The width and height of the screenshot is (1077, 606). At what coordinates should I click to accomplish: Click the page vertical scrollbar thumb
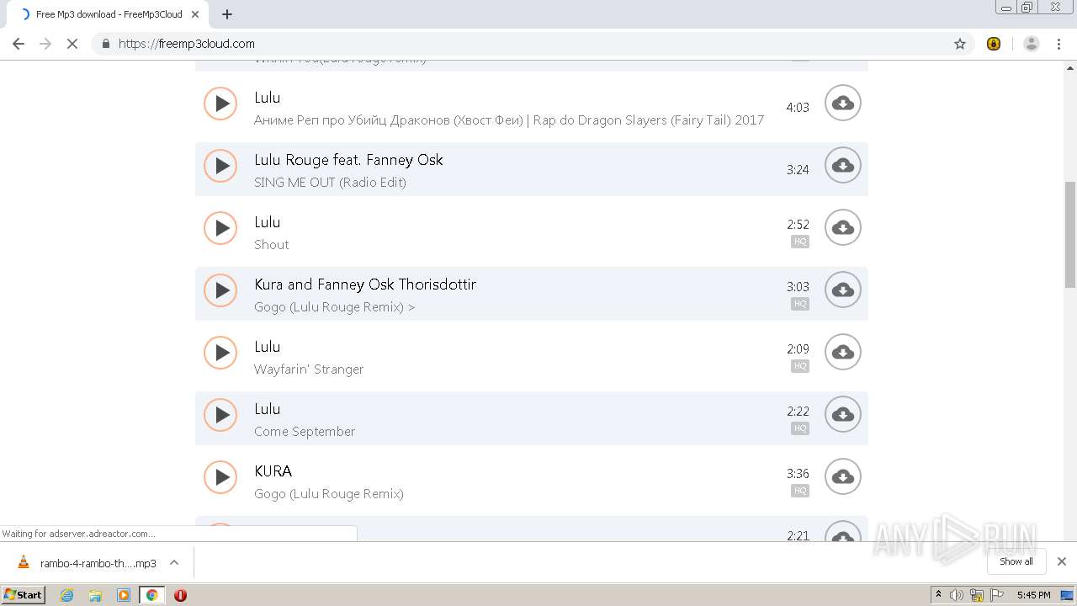pyautogui.click(x=1070, y=234)
